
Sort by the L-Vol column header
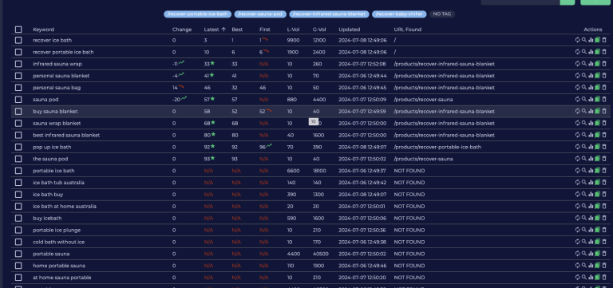(x=293, y=30)
